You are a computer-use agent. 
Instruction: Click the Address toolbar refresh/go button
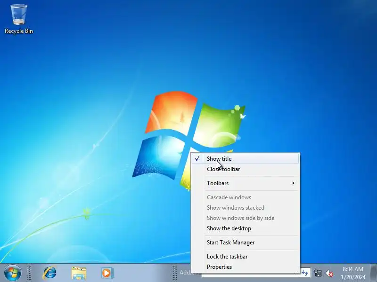(305, 273)
